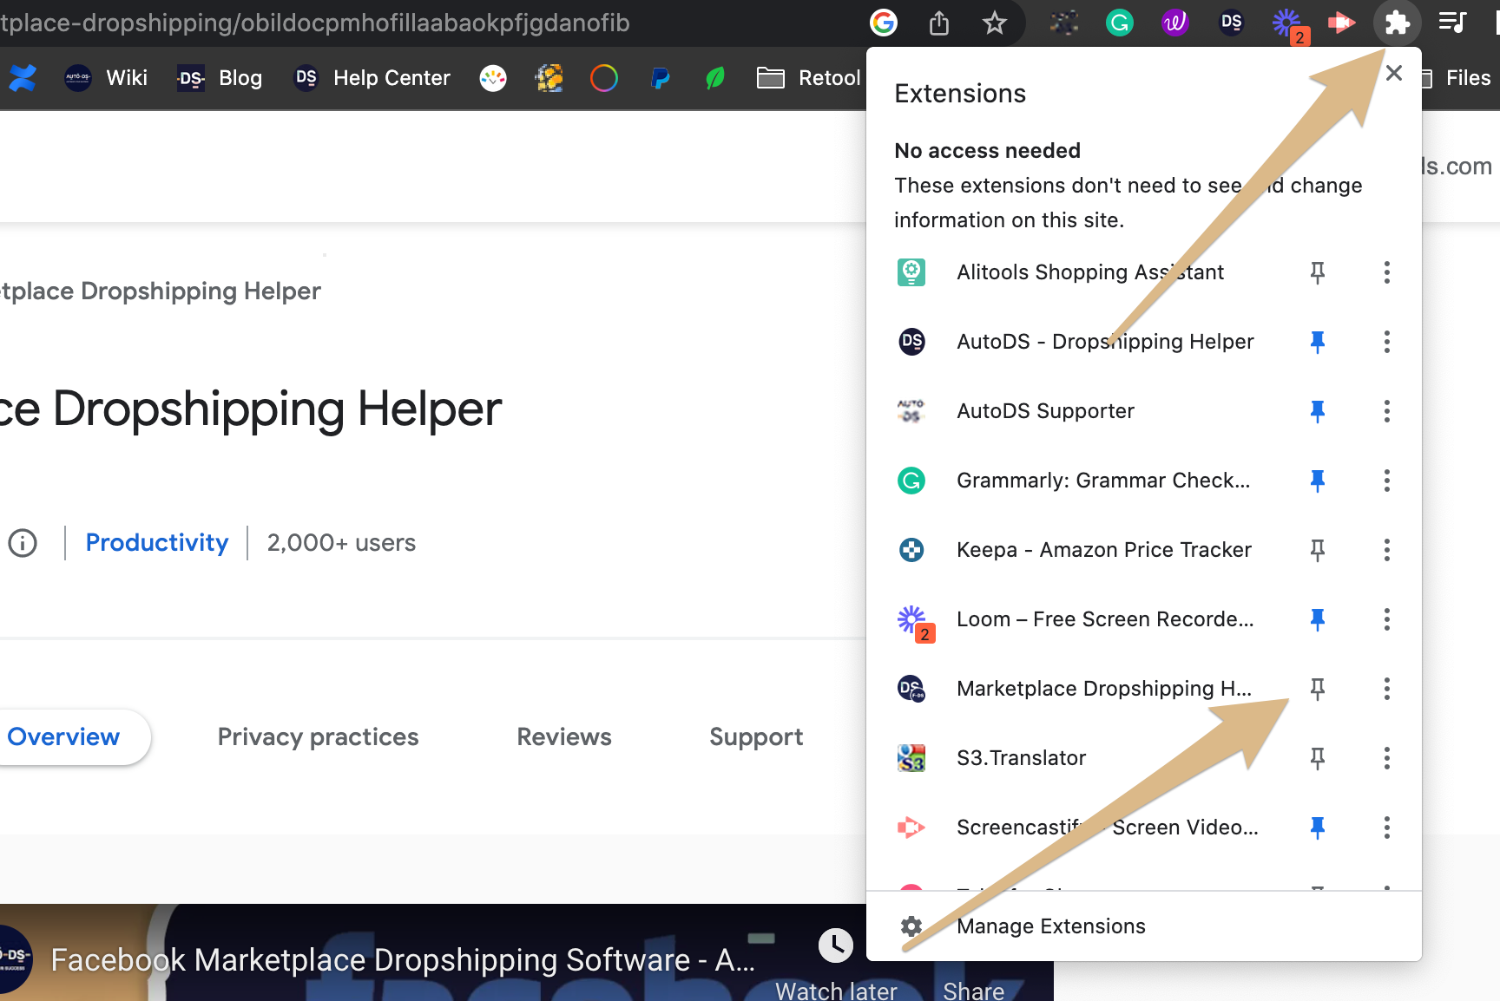1500x1001 pixels.
Task: Open more options for Loom
Action: (x=1387, y=619)
